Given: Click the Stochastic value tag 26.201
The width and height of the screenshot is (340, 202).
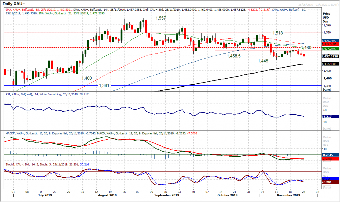Looking at the screenshot, I should [x=327, y=182].
